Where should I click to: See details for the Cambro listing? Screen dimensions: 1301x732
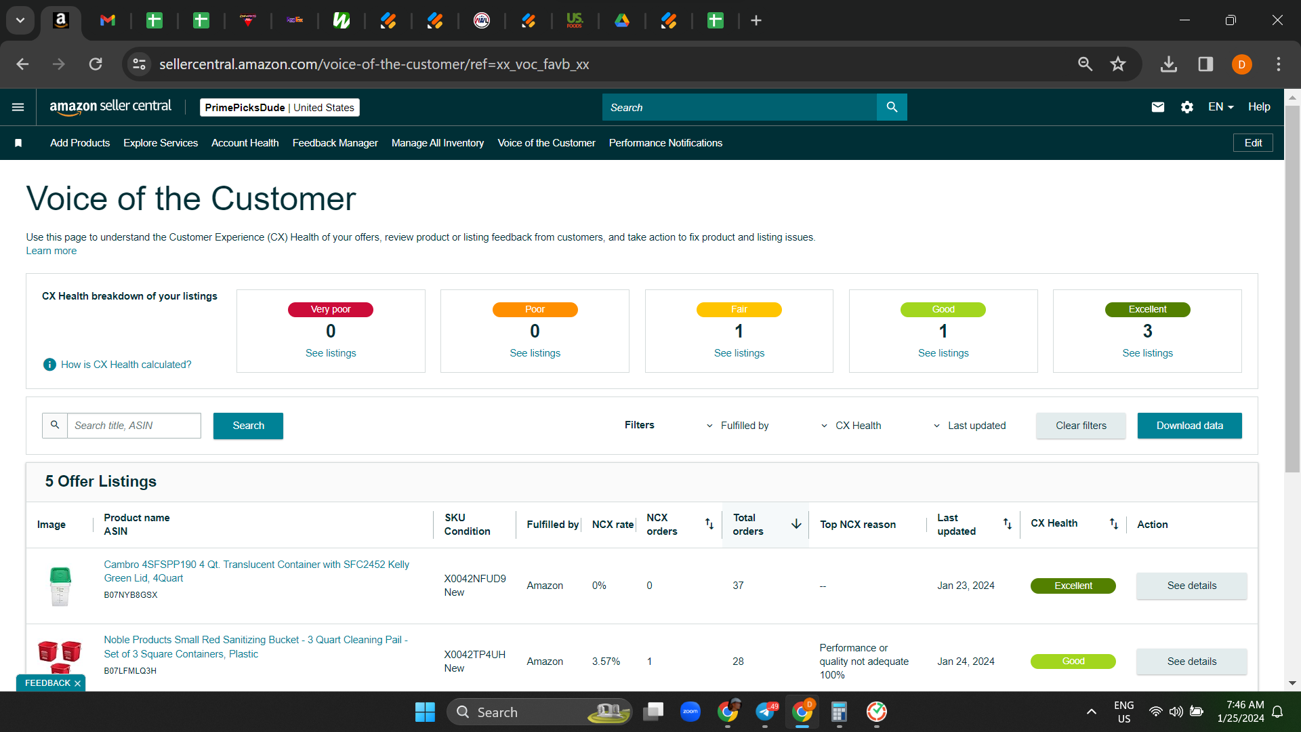pos(1191,586)
